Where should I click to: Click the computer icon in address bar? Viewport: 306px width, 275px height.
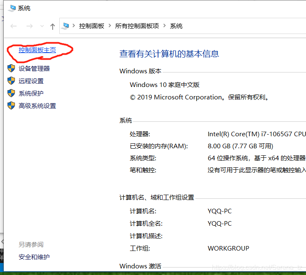pyautogui.click(x=65, y=26)
